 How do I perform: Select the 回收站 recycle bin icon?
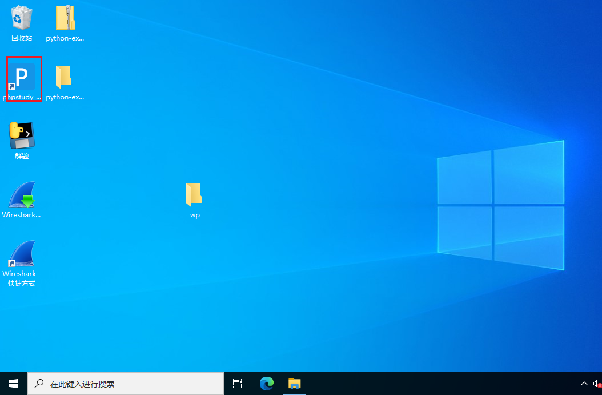[22, 18]
